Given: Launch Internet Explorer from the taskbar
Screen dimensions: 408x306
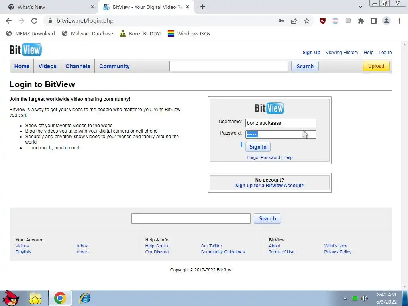Looking at the screenshot, I should [85, 298].
